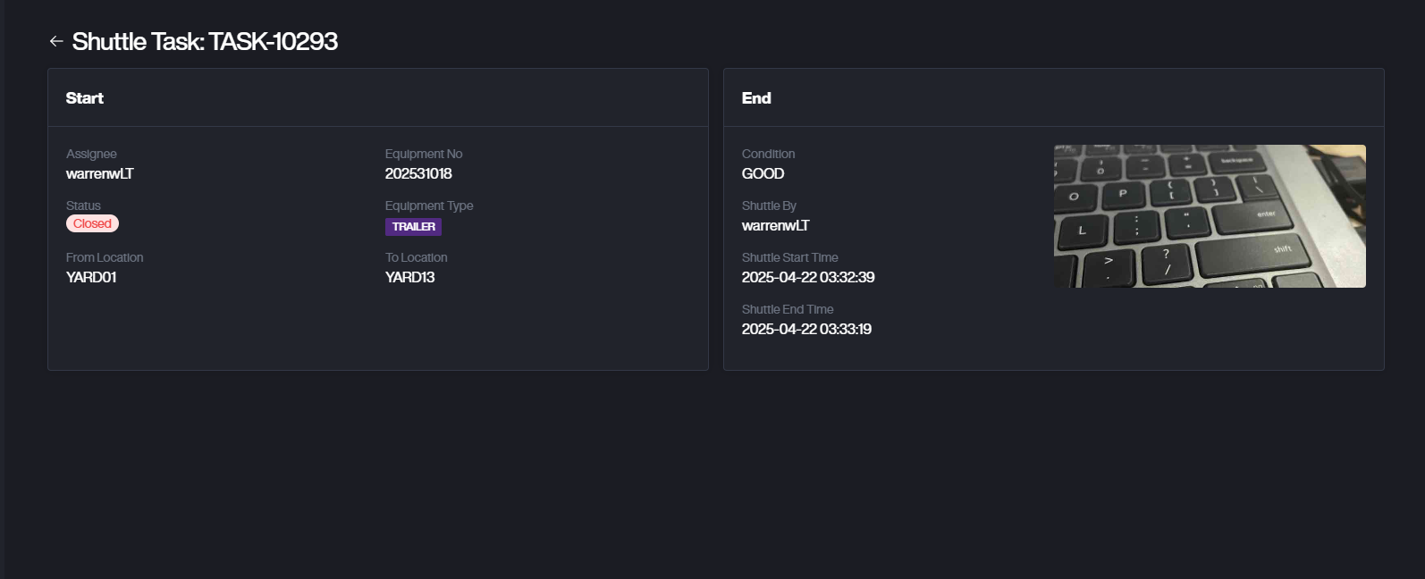Click the Condition field label

(x=768, y=154)
